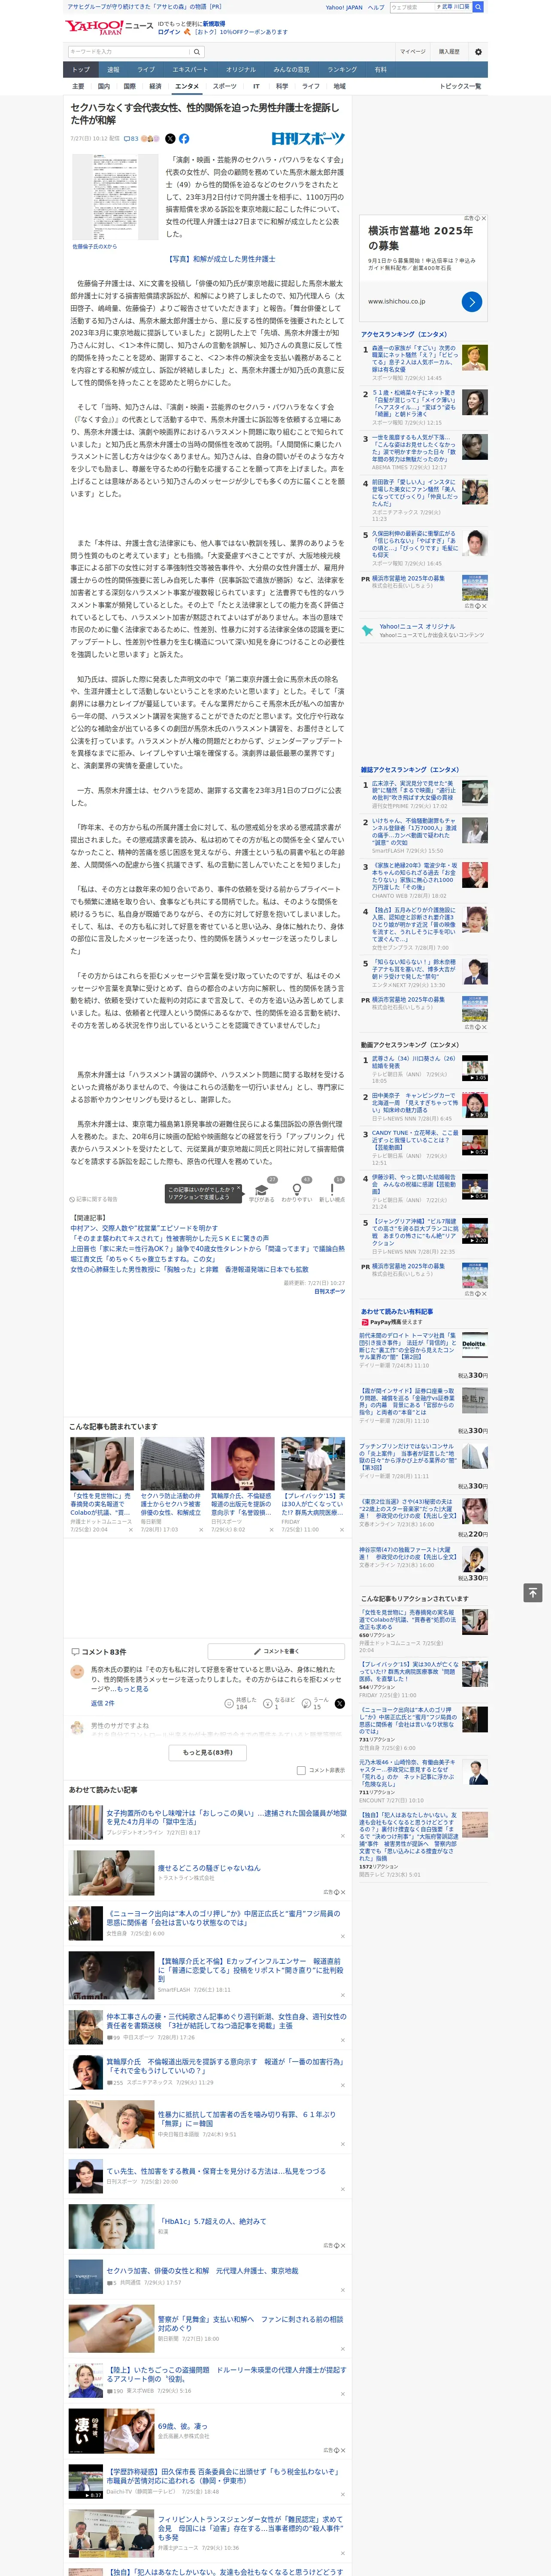The image size is (551, 2576).
Task: Open 【写真】和解が成立した男性弁護士 link
Action: tap(220, 259)
